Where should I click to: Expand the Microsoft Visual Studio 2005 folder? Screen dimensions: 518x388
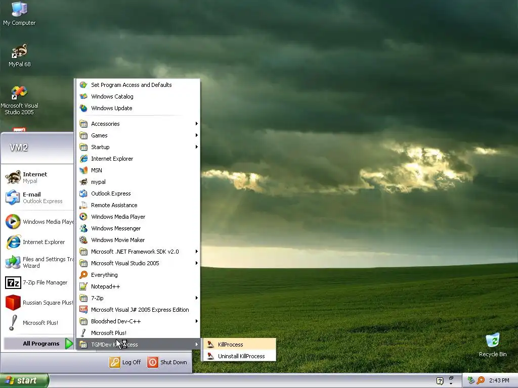click(138, 263)
